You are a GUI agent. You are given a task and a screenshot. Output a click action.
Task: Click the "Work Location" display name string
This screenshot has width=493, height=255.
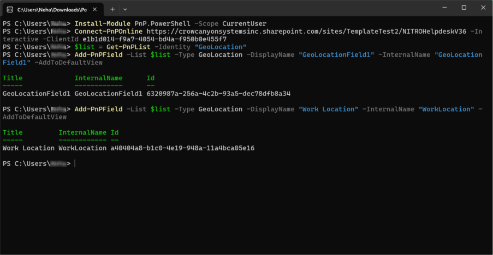pos(328,109)
